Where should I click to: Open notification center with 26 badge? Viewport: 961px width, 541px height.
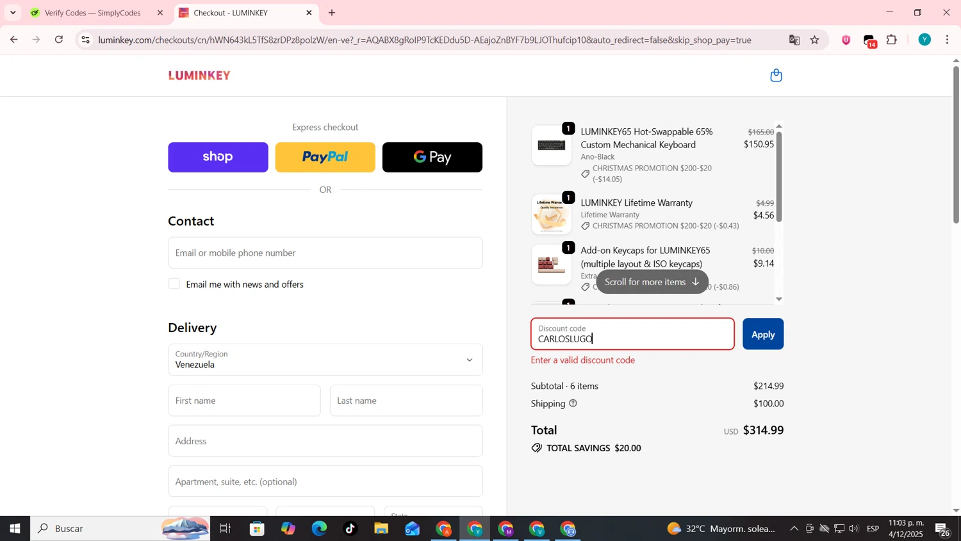[943, 529]
